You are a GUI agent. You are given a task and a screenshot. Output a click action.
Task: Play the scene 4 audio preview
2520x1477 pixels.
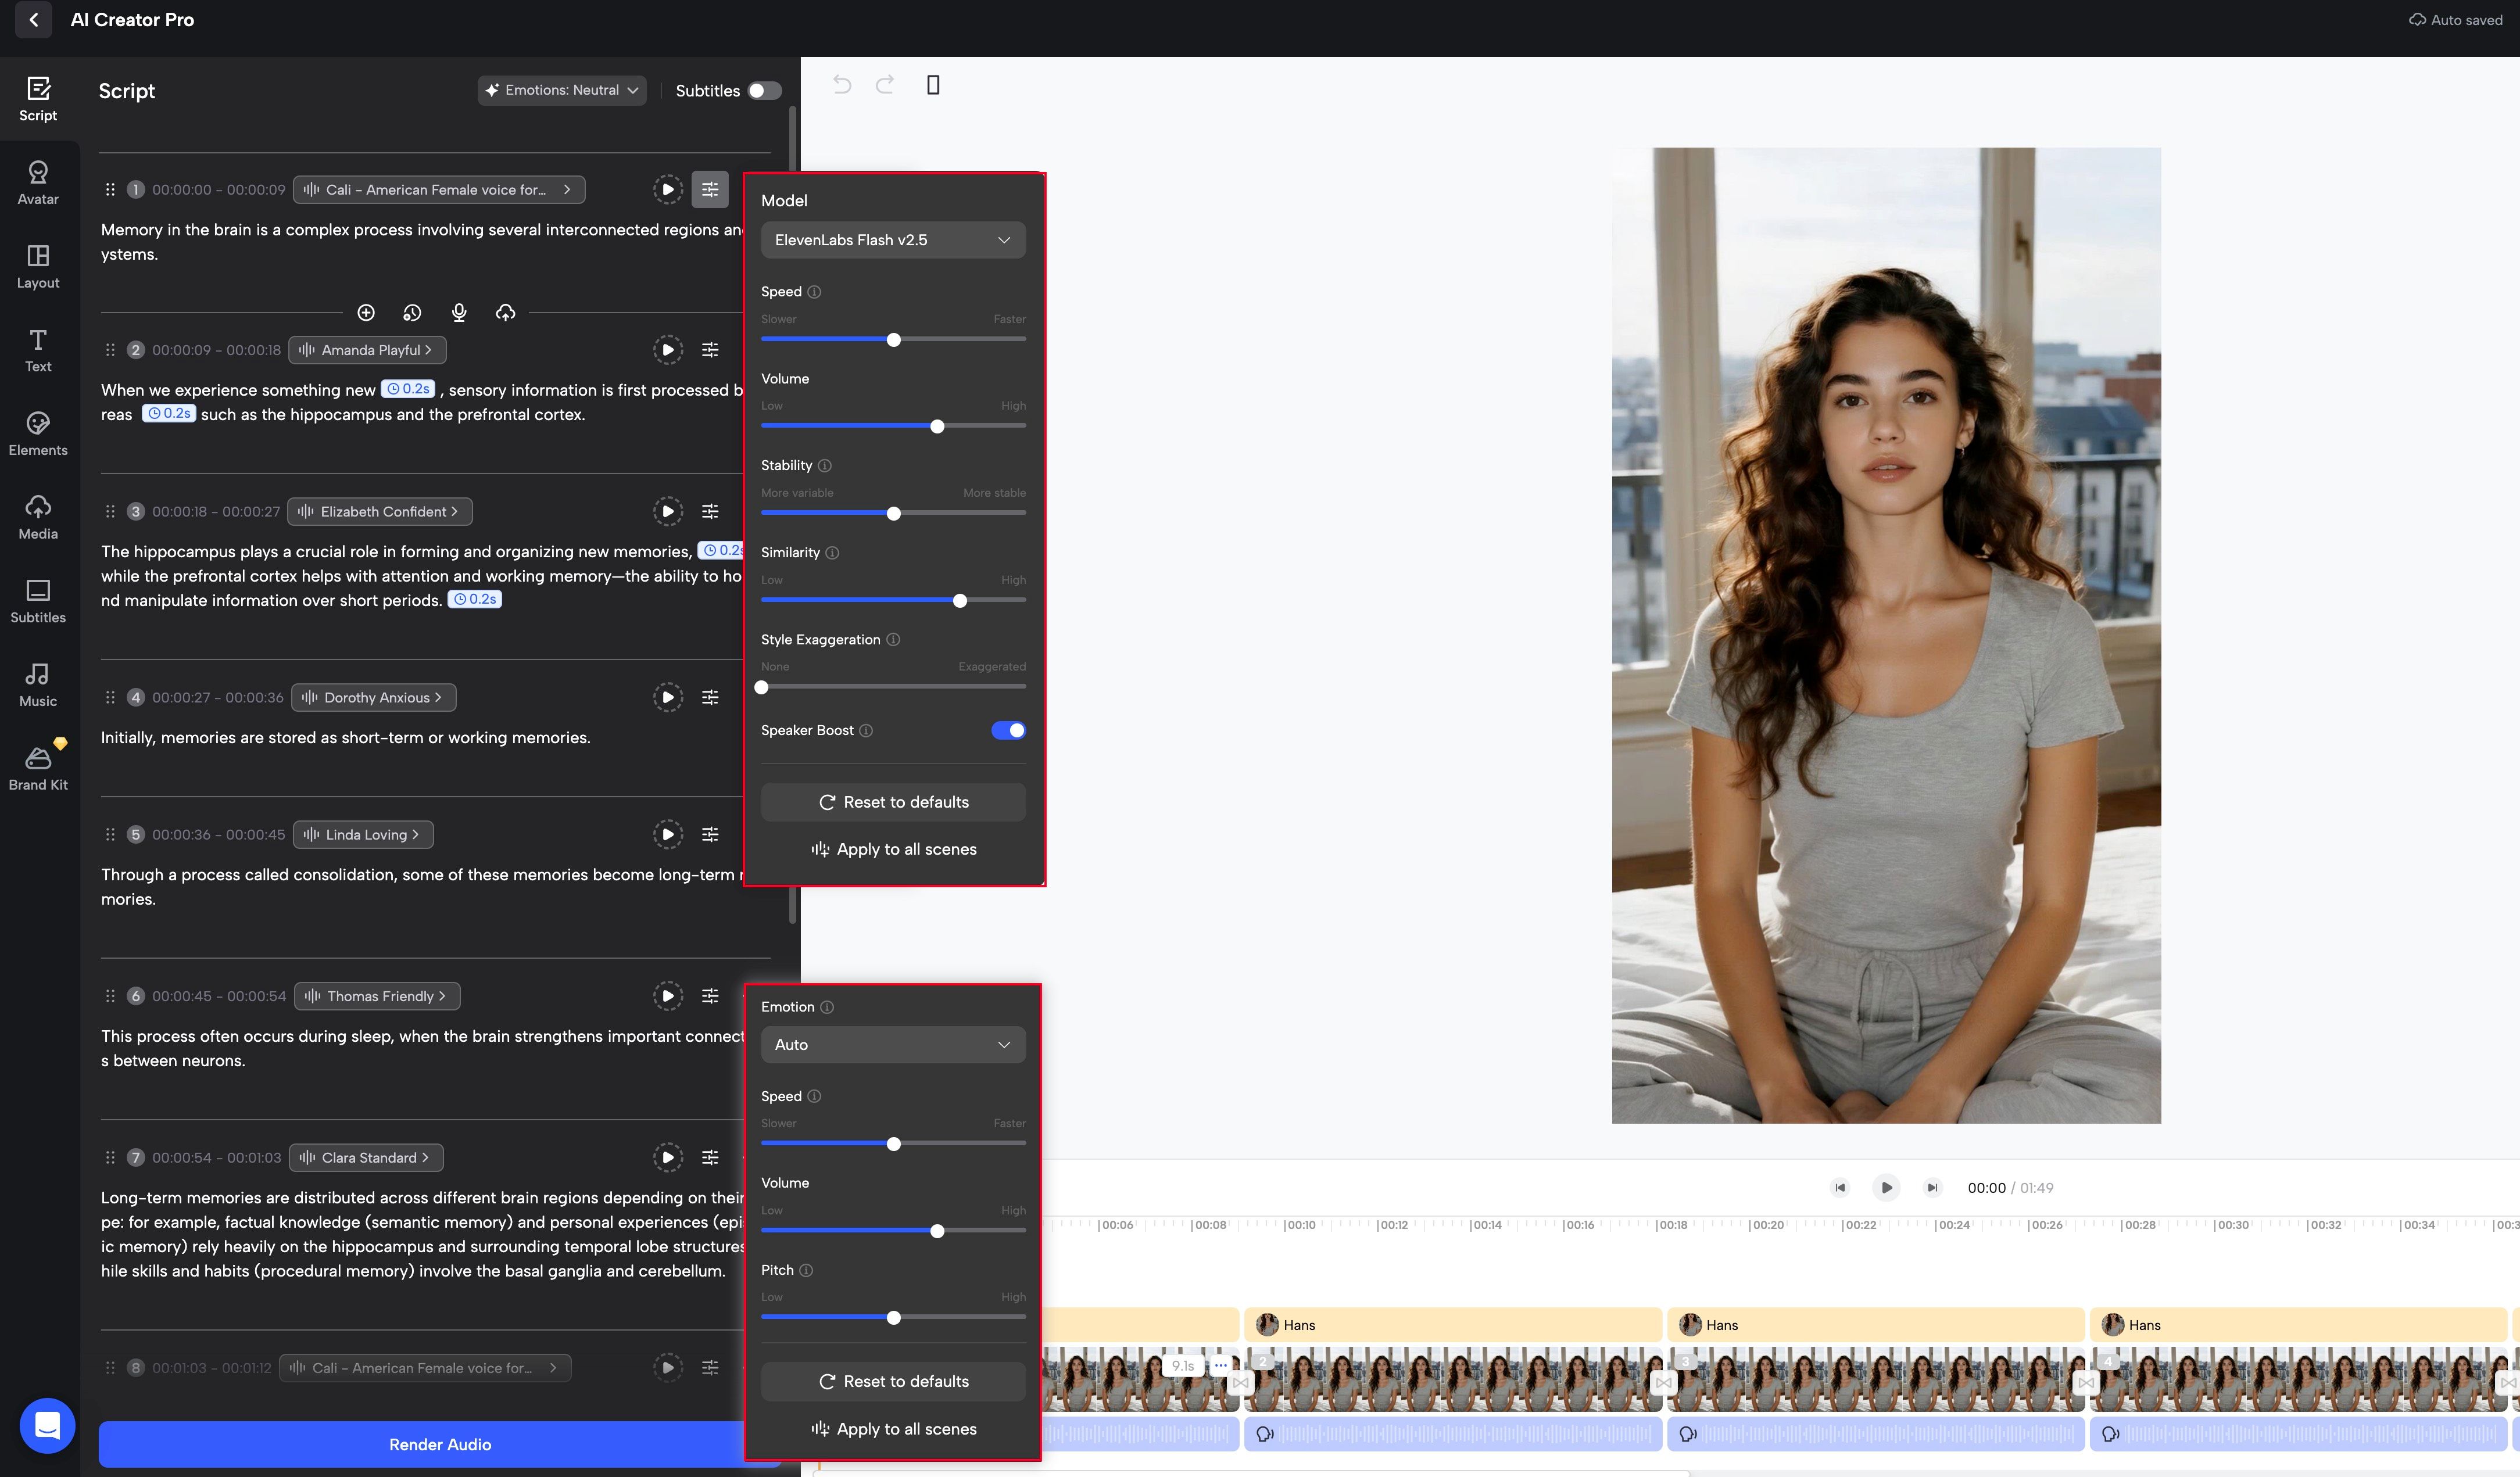(667, 697)
